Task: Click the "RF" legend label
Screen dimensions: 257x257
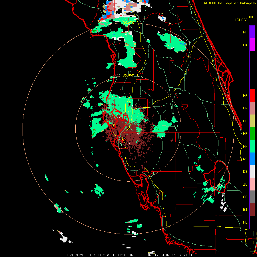Action: click(x=245, y=32)
